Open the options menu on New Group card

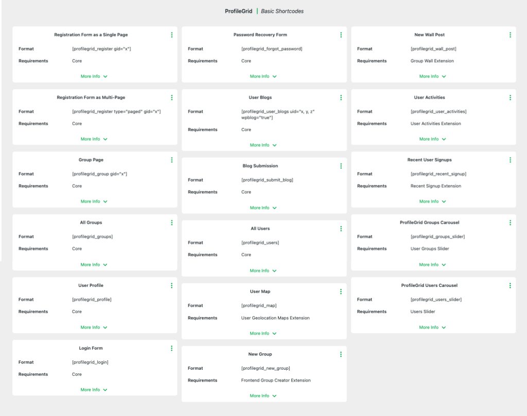(341, 354)
